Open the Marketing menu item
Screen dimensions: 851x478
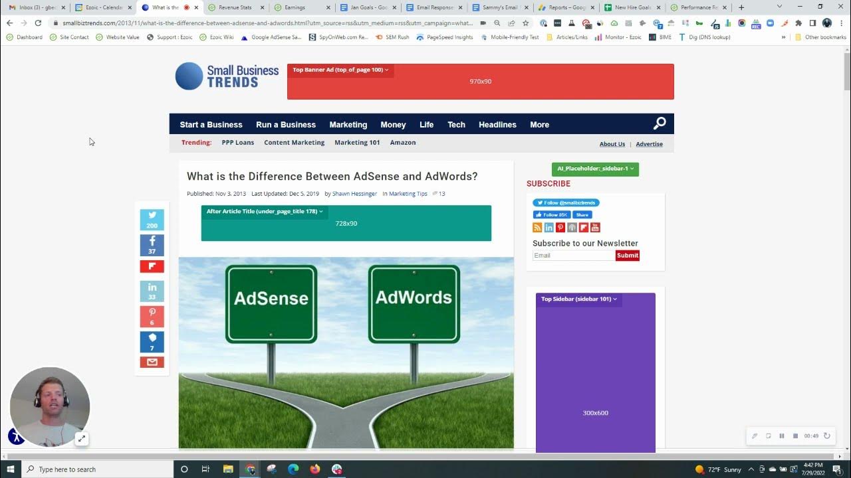(348, 125)
